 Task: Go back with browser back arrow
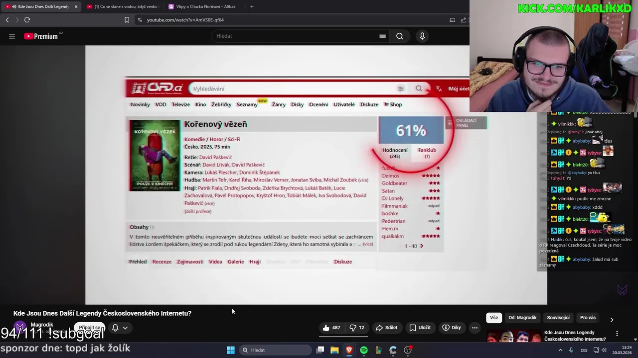[x=7, y=20]
